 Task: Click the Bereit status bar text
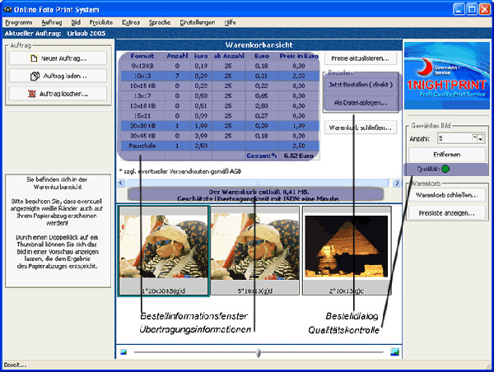15,365
